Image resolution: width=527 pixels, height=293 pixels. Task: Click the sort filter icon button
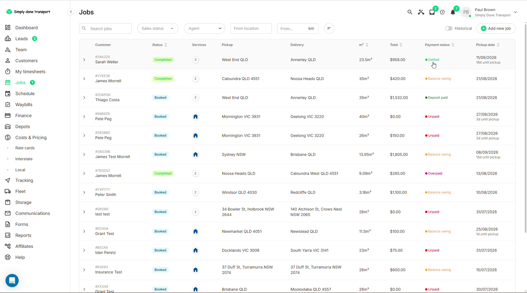pyautogui.click(x=329, y=28)
